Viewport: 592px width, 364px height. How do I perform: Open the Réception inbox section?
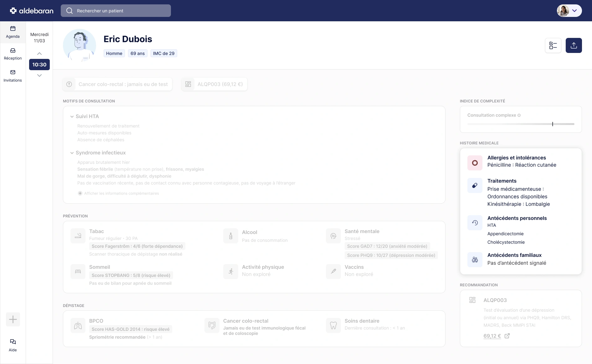13,54
